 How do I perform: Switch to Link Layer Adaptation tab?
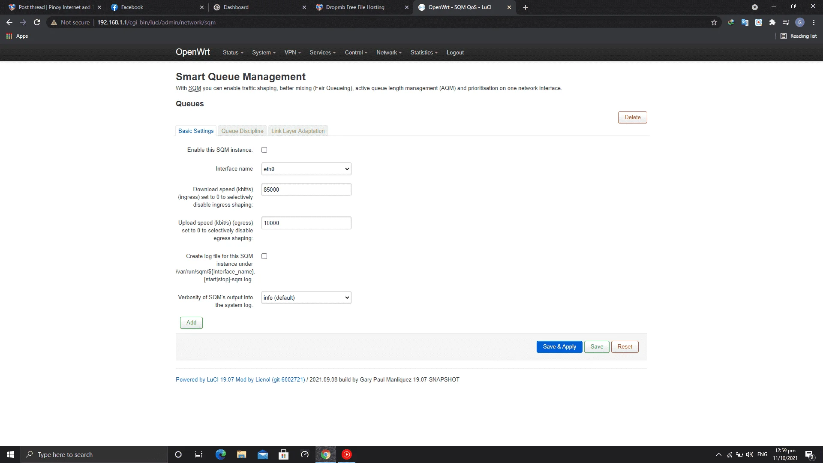point(298,131)
